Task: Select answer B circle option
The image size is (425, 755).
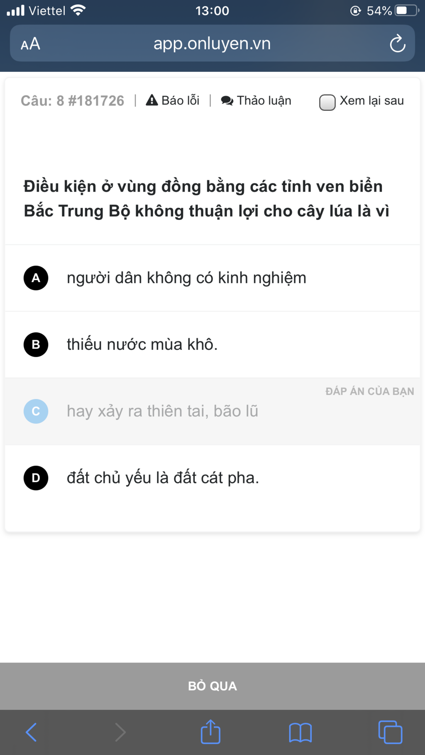Action: click(36, 345)
